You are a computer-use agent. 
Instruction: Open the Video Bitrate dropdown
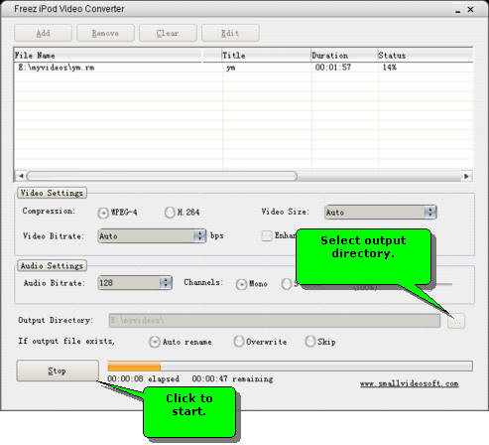tap(152, 236)
